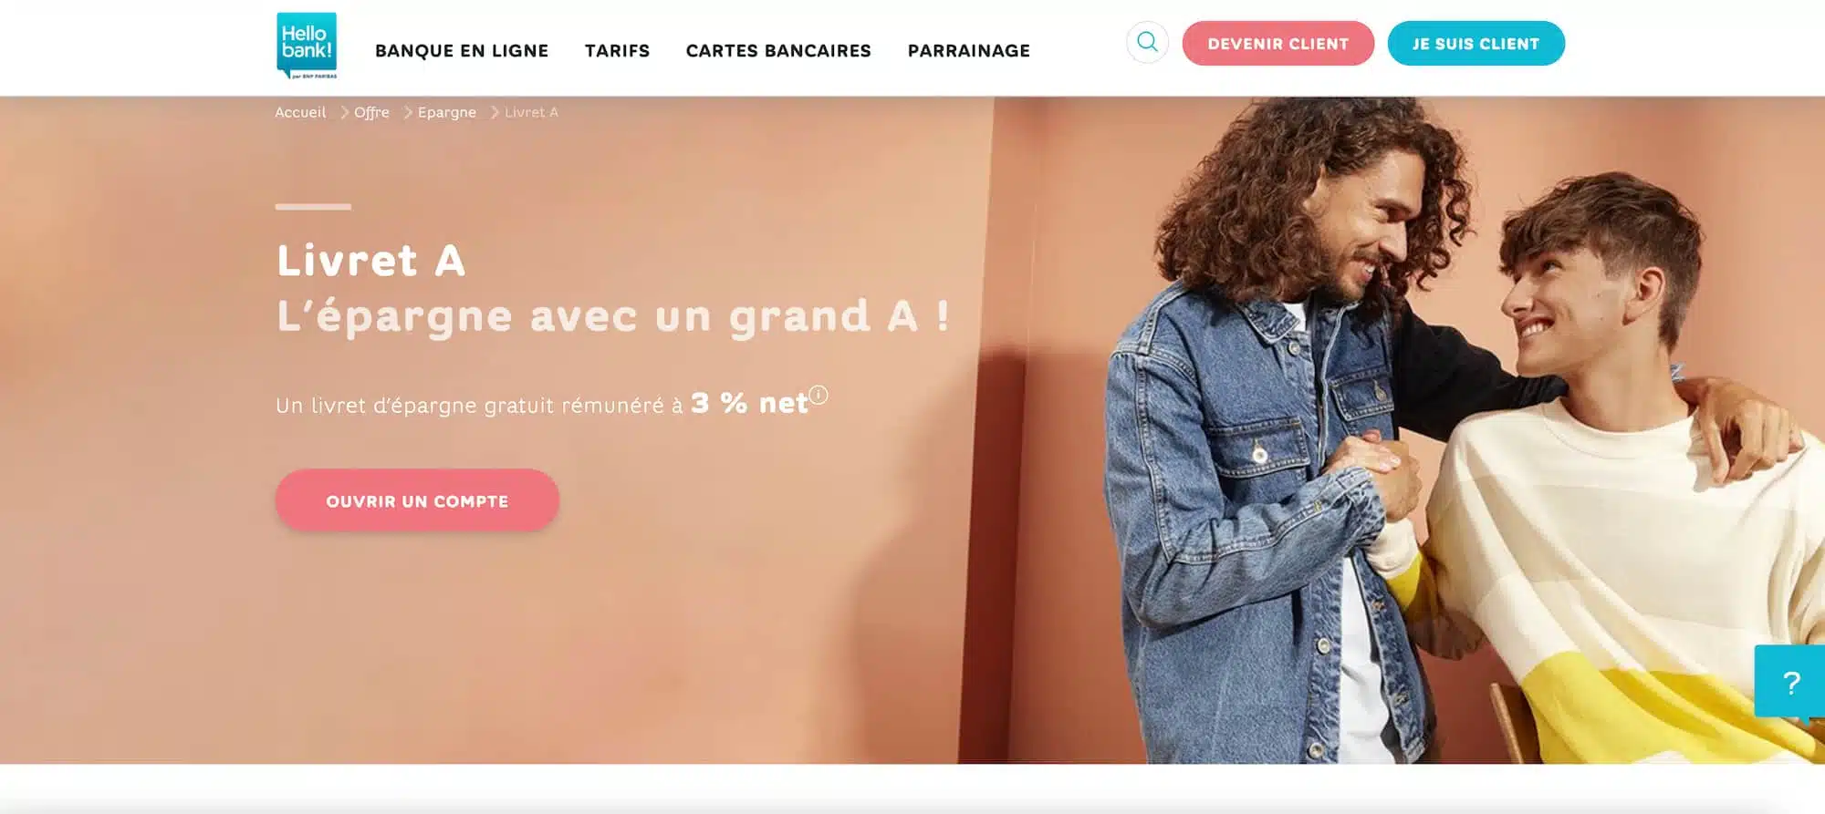This screenshot has height=814, width=1825.
Task: Click the hero photo of two men
Action: pyautogui.click(x=1460, y=430)
